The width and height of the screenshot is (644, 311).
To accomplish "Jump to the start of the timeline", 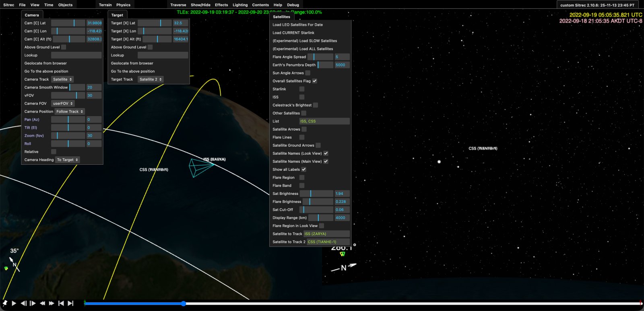I will point(61,303).
